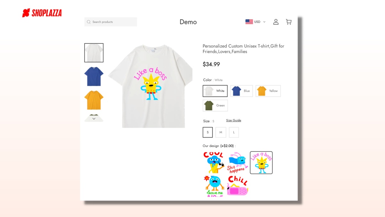
Task: Open the Size Guide link
Action: tap(233, 120)
